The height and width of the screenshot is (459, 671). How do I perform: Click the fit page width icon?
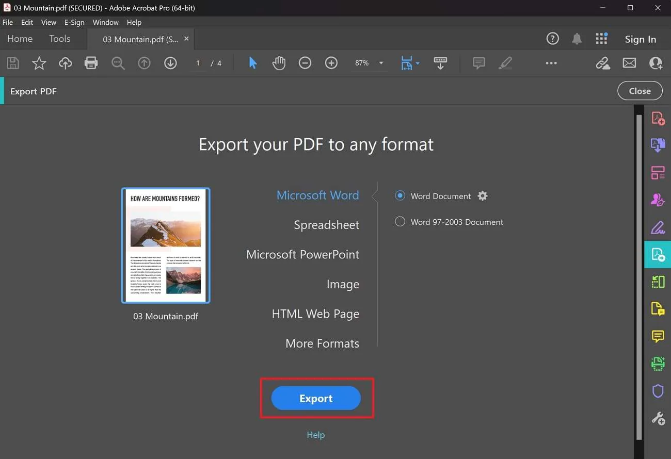pyautogui.click(x=407, y=63)
